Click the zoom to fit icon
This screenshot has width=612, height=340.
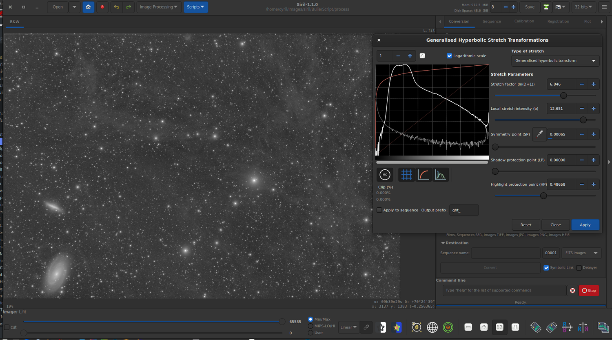coord(499,327)
